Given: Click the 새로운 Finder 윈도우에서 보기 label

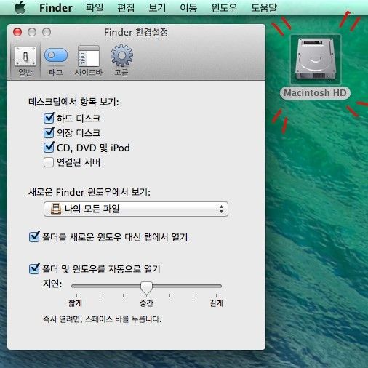Looking at the screenshot, I should 89,192.
